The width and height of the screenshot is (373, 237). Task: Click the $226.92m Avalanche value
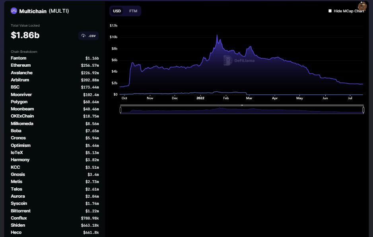click(x=90, y=73)
